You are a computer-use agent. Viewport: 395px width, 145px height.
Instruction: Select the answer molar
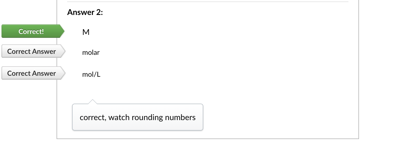91,52
